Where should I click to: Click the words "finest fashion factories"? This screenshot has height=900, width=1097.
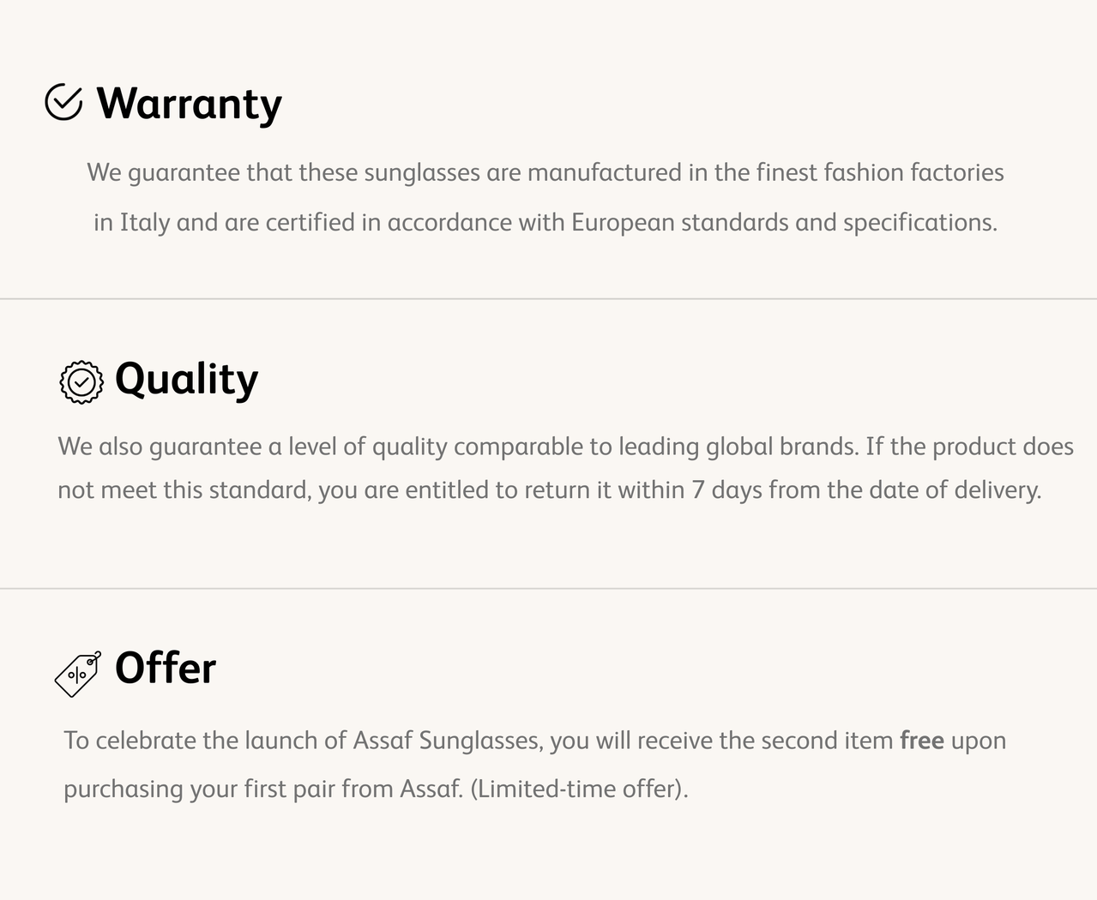pyautogui.click(x=879, y=173)
